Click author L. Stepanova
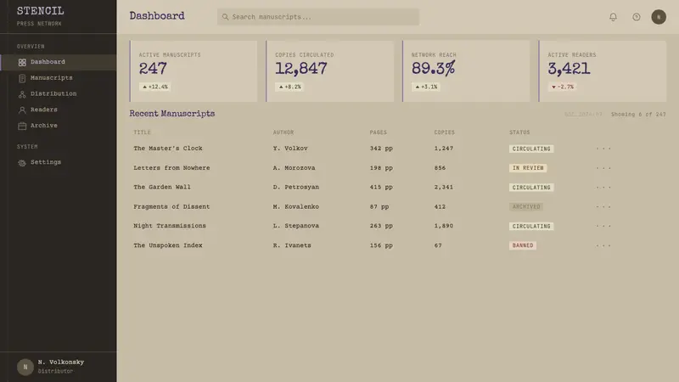Viewport: 679px width, 382px height. [295, 226]
